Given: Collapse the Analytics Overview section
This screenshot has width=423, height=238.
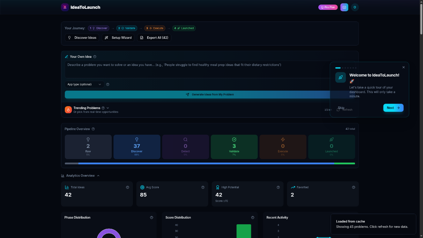Looking at the screenshot, I should [98, 176].
